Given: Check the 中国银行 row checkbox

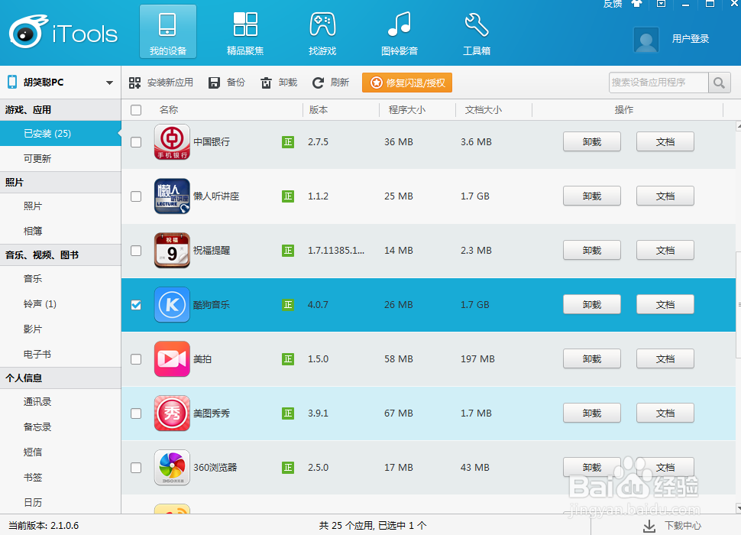Looking at the screenshot, I should 136,142.
